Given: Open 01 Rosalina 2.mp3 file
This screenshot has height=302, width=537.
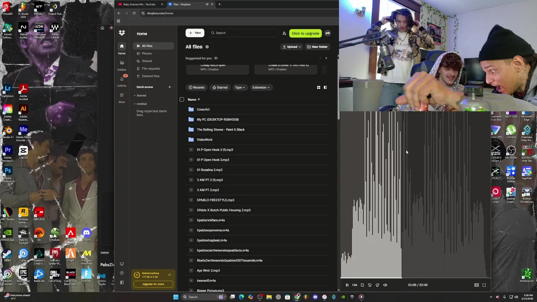Looking at the screenshot, I should pos(210,170).
